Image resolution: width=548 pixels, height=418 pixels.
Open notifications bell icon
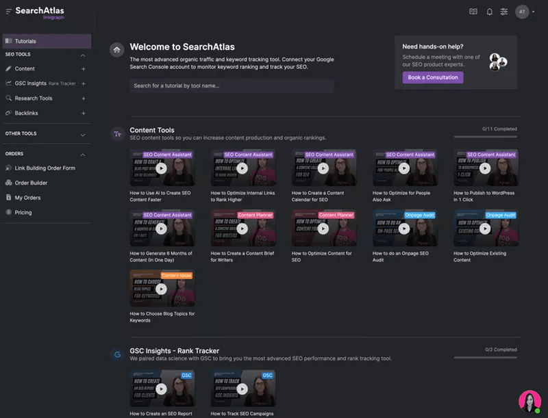pos(489,12)
